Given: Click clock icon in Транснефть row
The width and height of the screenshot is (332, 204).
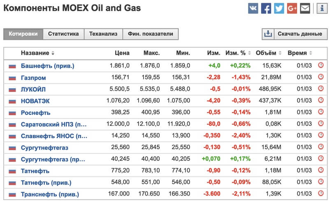Looking at the screenshot, I should pos(321,194).
